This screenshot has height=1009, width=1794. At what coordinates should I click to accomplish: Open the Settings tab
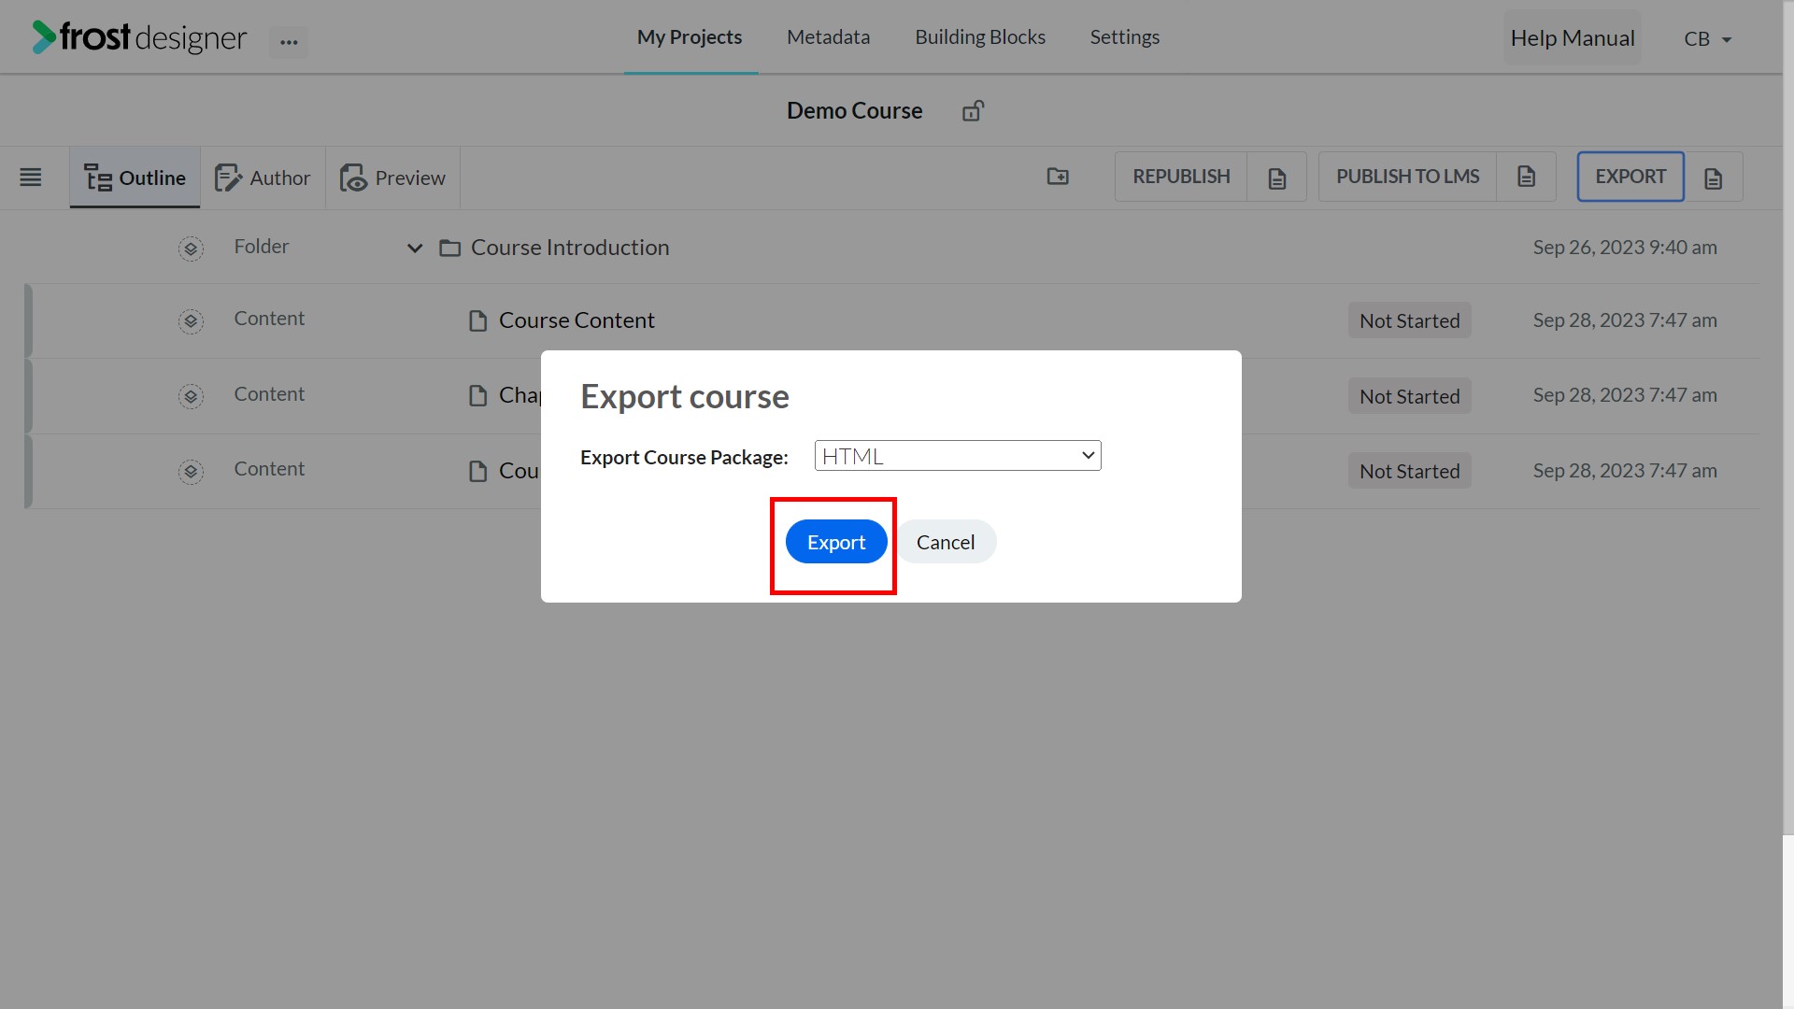pyautogui.click(x=1125, y=37)
